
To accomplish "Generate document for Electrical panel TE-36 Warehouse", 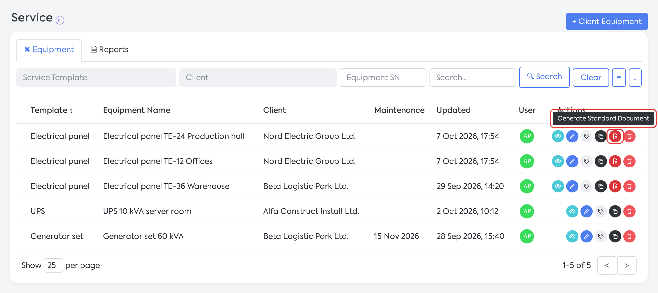I will click(615, 186).
